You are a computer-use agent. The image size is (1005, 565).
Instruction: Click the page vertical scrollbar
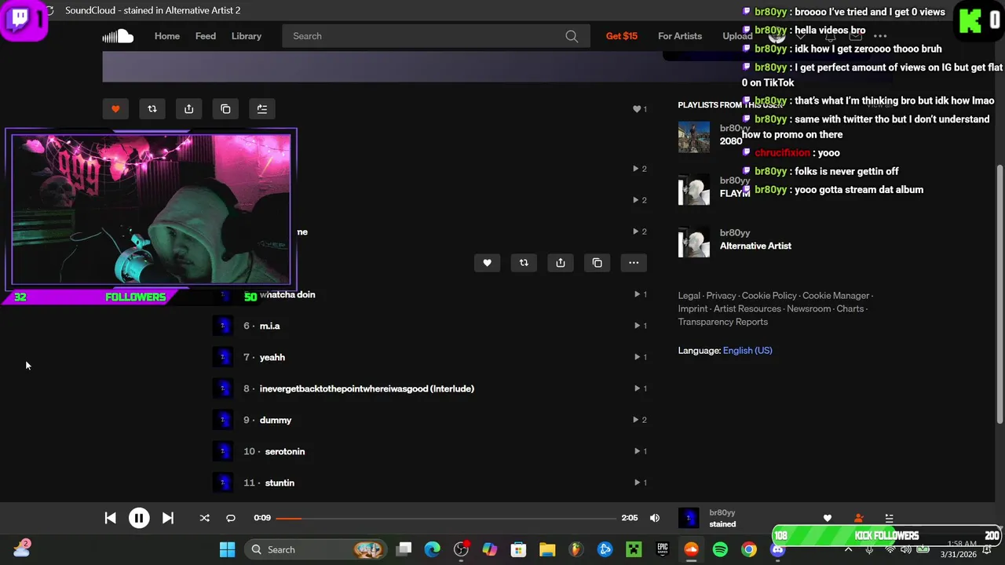point(1000,294)
